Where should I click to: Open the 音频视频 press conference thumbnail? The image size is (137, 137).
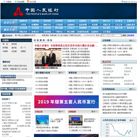(76, 120)
